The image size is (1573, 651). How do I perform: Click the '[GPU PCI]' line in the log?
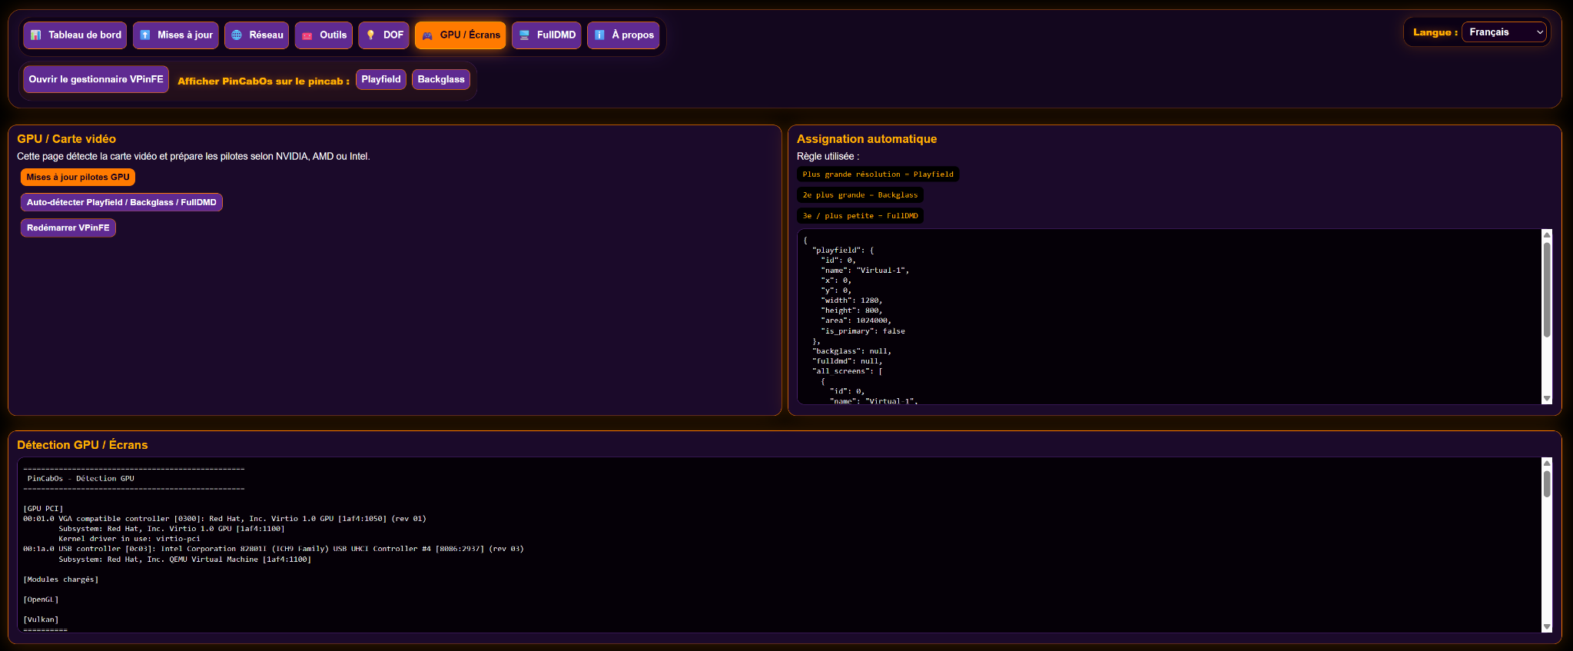pos(43,509)
